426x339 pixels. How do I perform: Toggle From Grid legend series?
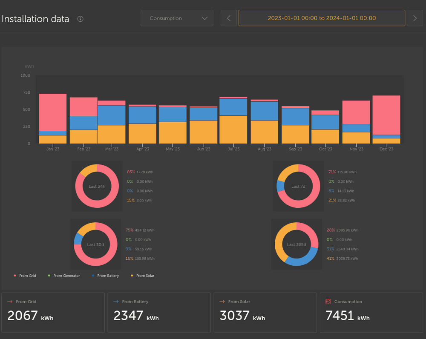click(x=25, y=276)
